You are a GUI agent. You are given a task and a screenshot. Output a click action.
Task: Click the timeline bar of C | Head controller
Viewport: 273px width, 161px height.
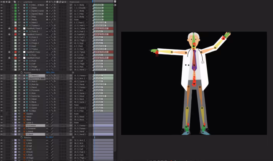(103, 8)
